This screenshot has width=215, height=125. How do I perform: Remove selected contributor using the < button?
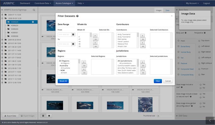click(143, 43)
